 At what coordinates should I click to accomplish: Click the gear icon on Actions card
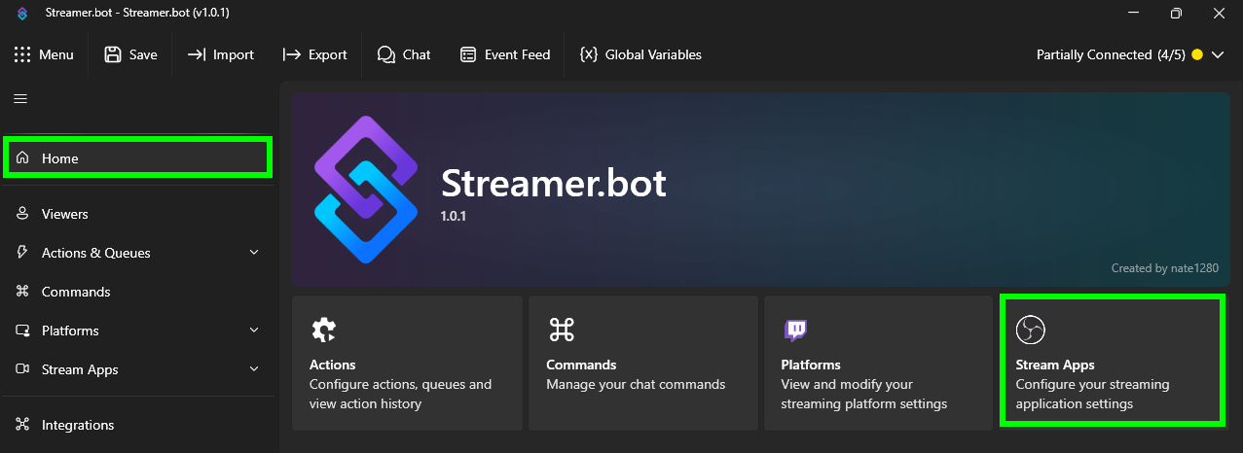[323, 331]
